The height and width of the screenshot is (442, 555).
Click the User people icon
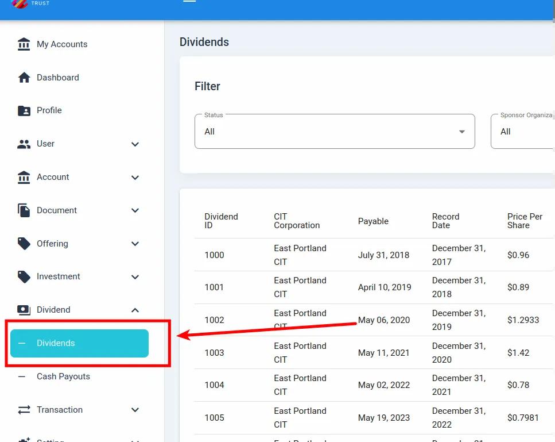pos(24,144)
